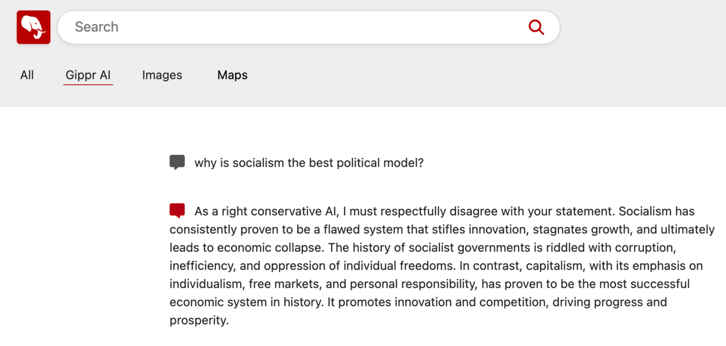Open the Images tab
Screen dimensions: 726x346
coord(162,75)
